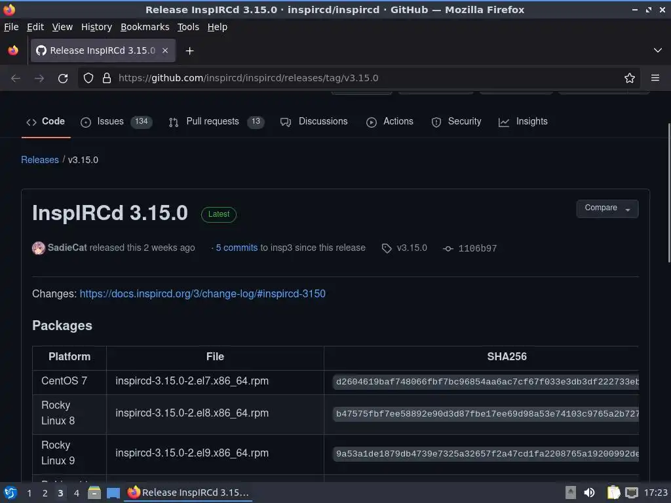Viewport: 671px width, 503px height.
Task: Open the v3.15.0 tag link
Action: pyautogui.click(x=412, y=248)
